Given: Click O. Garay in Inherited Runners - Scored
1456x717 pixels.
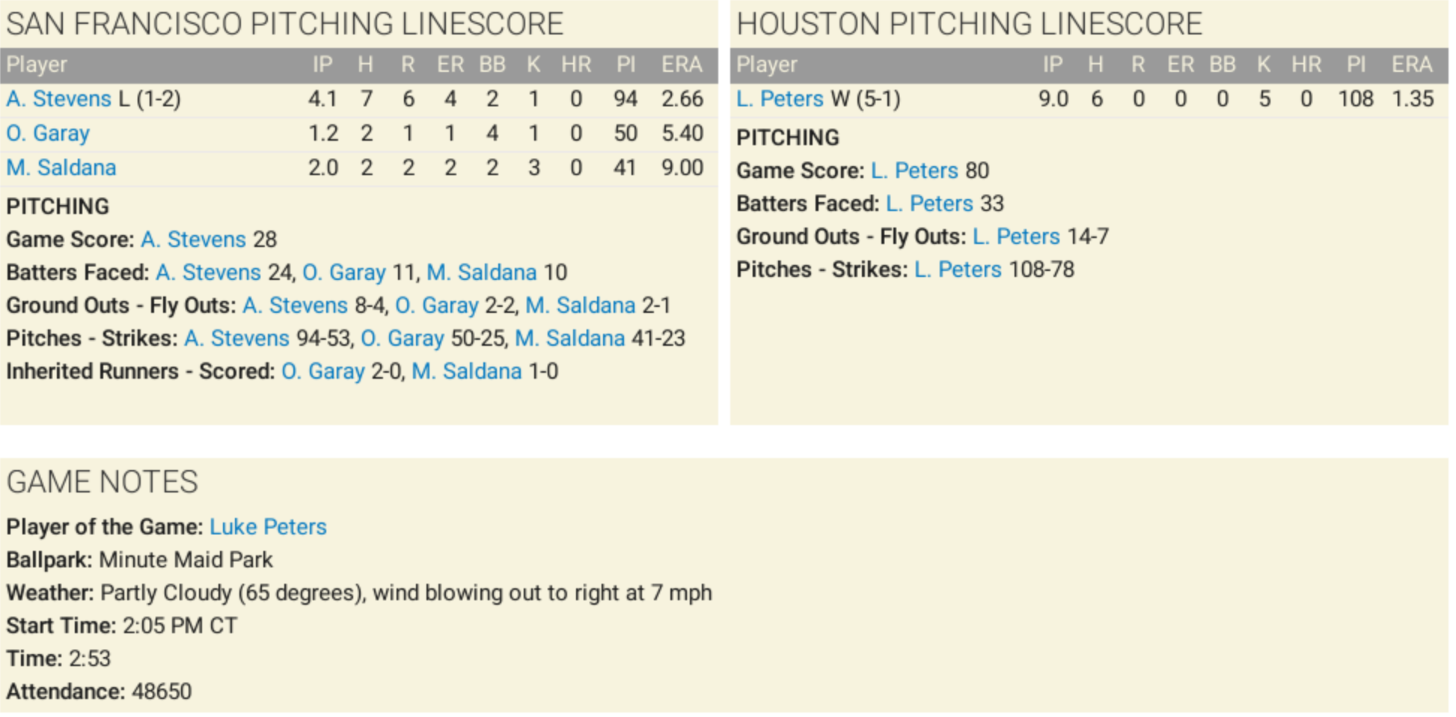Looking at the screenshot, I should [323, 371].
